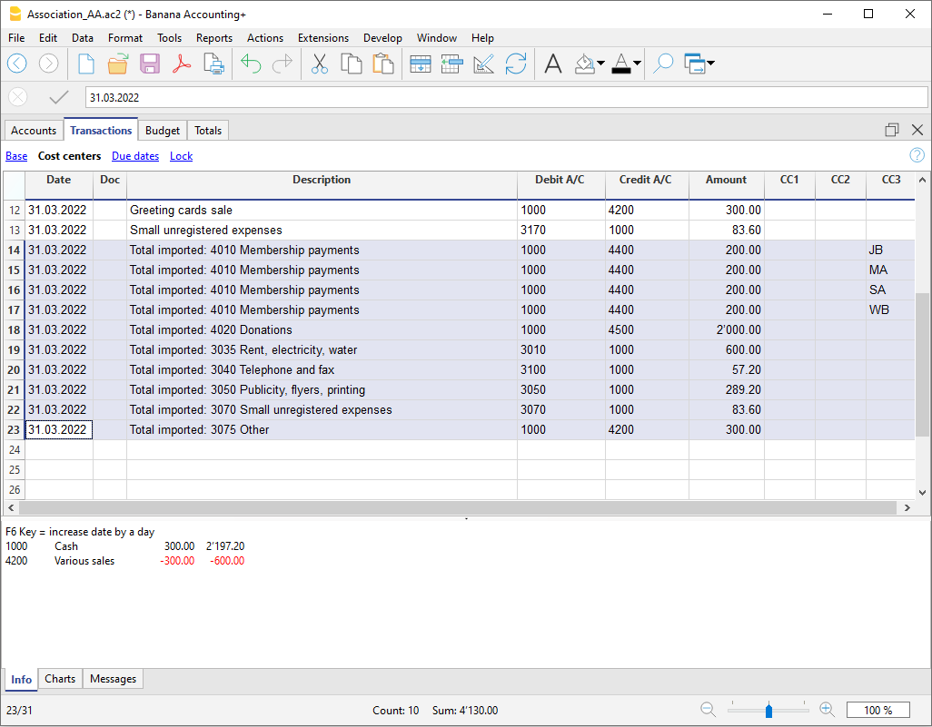932x727 pixels.
Task: Expand the text color dropdown arrow
Action: (x=637, y=64)
